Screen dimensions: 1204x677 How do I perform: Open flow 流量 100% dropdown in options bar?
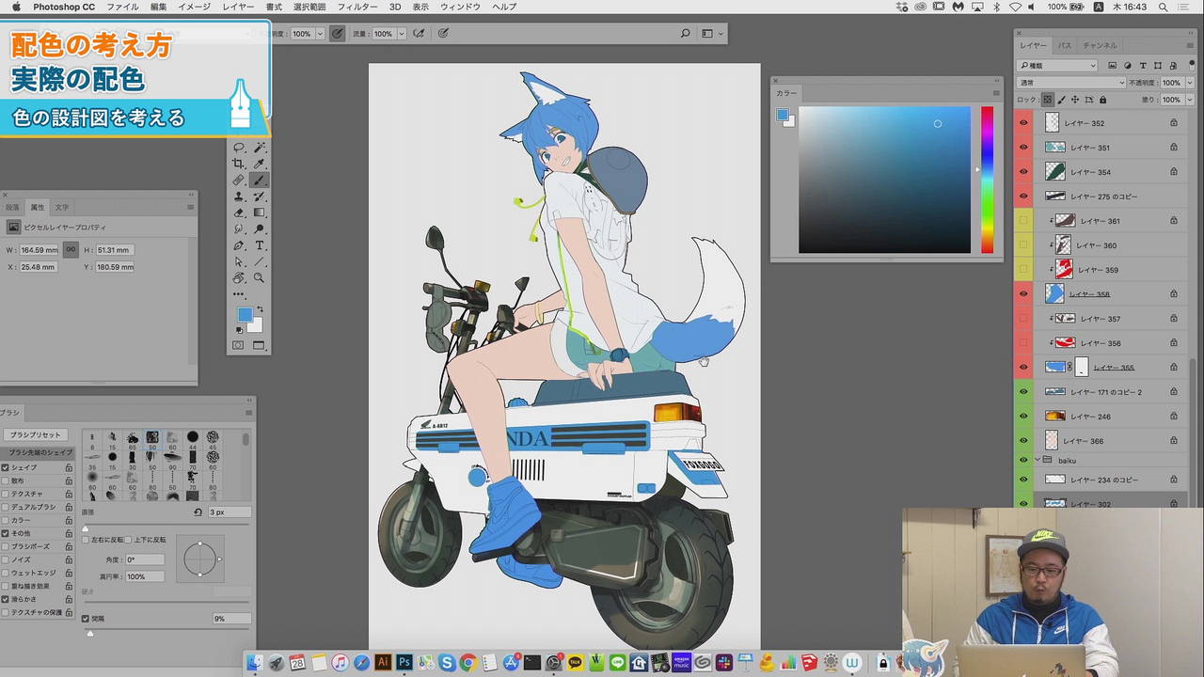[x=402, y=34]
